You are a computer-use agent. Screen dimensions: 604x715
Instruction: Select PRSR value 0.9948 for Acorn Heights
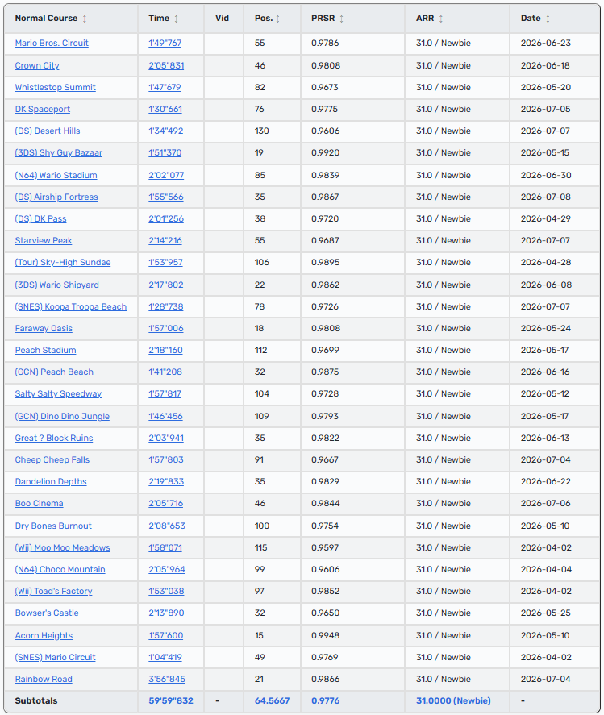pos(325,636)
